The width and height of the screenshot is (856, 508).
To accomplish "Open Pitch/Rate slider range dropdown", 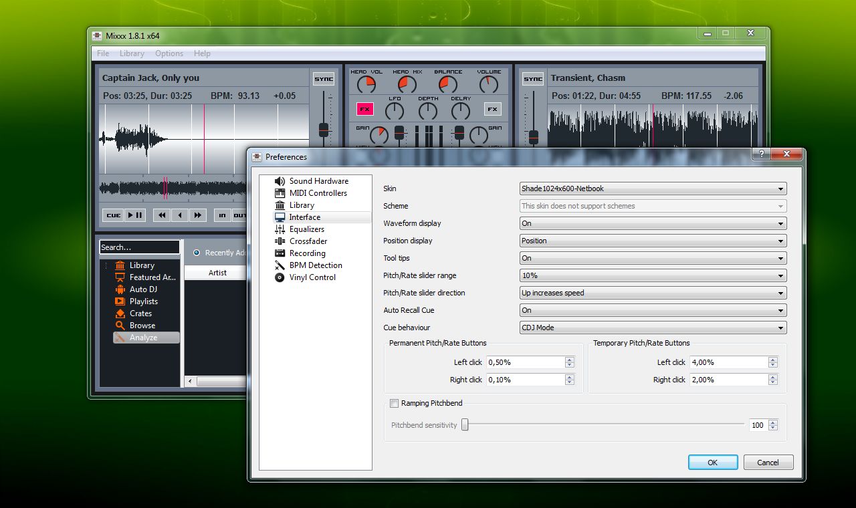I will click(x=653, y=275).
